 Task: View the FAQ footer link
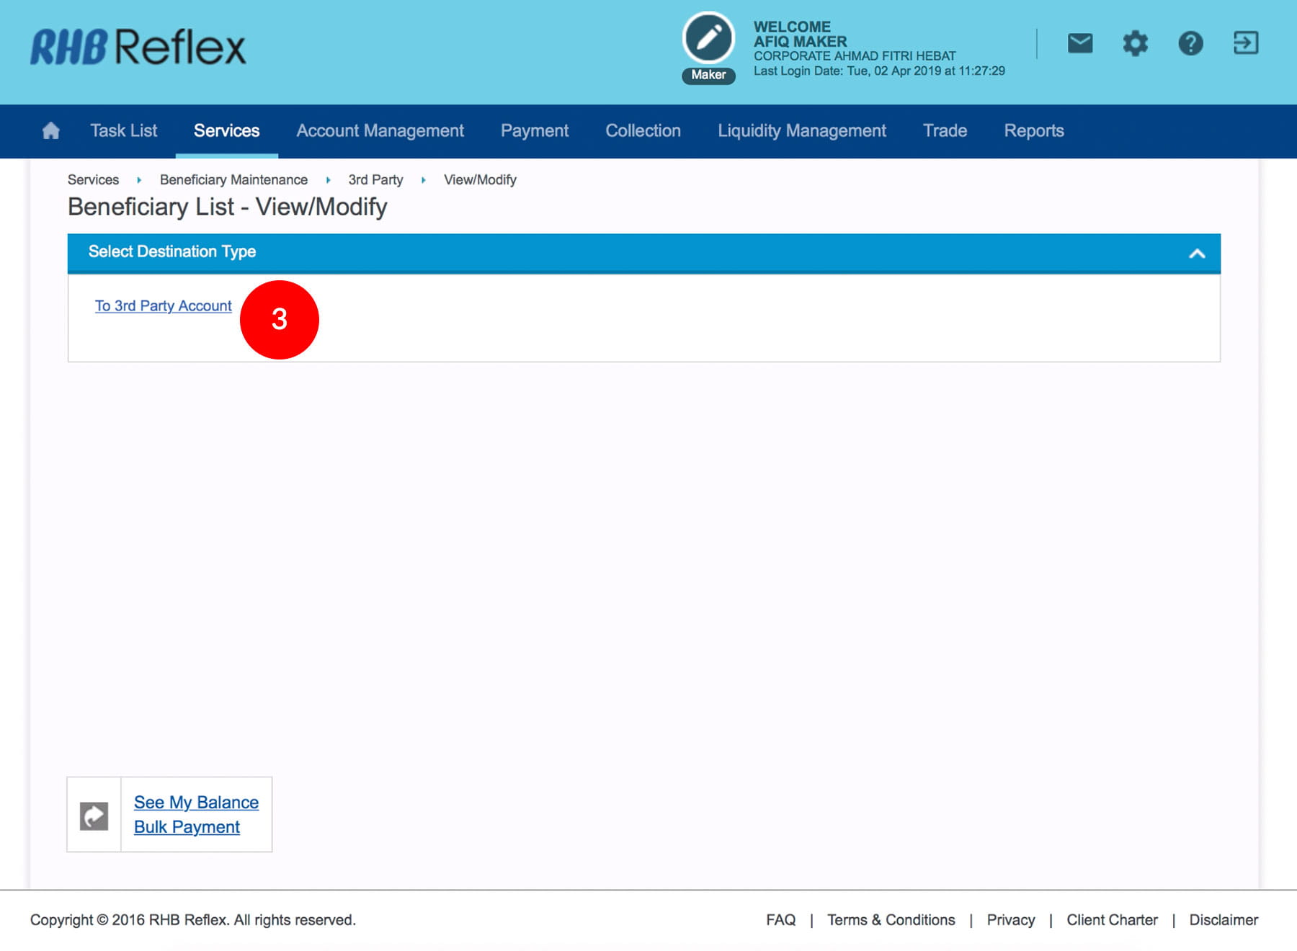(780, 920)
